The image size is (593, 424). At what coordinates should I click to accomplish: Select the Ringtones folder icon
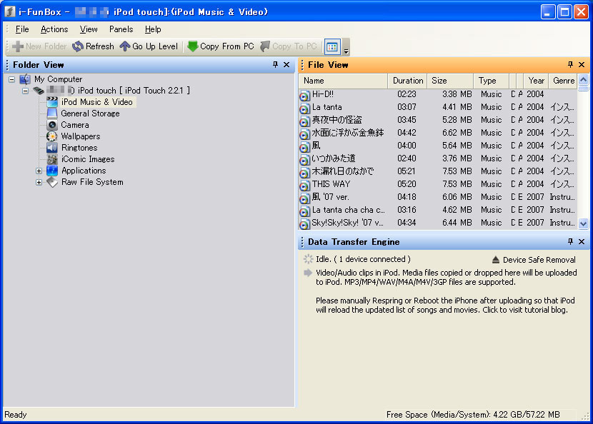click(52, 148)
